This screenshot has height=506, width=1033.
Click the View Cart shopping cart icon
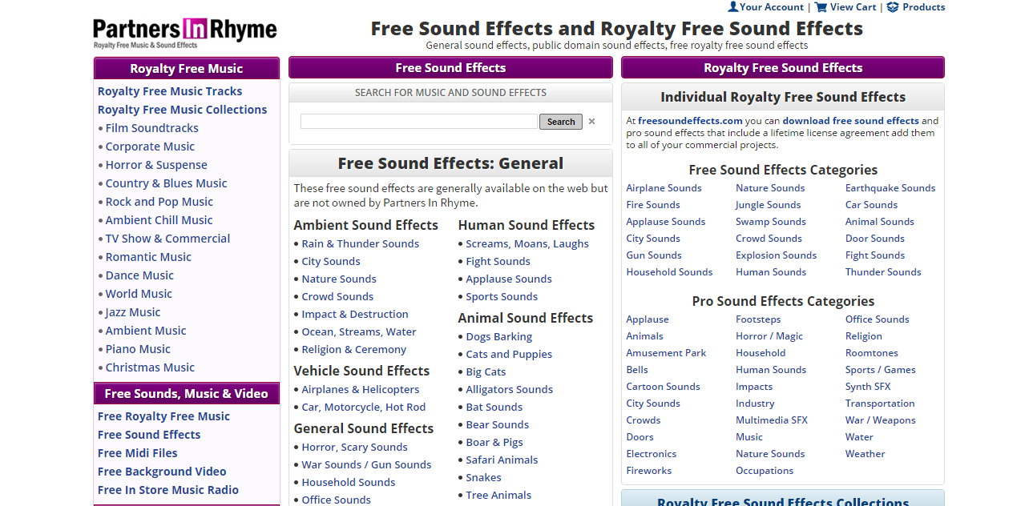[x=821, y=7]
